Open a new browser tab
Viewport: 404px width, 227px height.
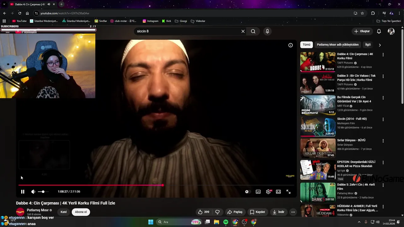[x=61, y=4]
